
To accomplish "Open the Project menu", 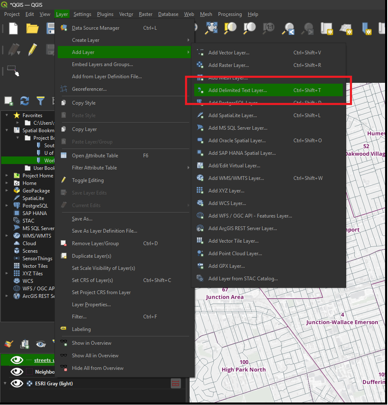I will click(x=12, y=14).
